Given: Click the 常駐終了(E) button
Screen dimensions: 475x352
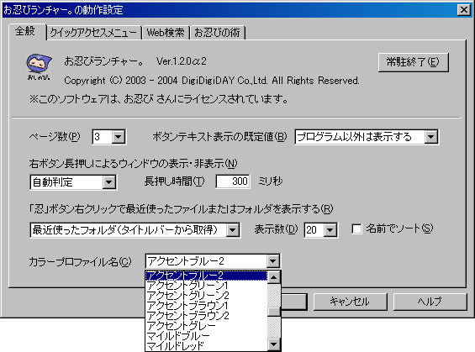Looking at the screenshot, I should [413, 62].
